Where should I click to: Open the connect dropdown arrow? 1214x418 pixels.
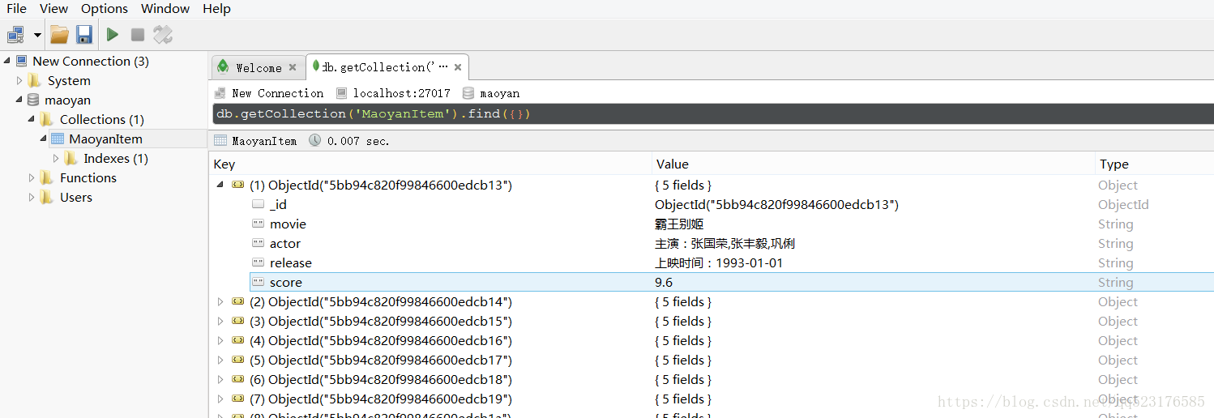pos(37,36)
